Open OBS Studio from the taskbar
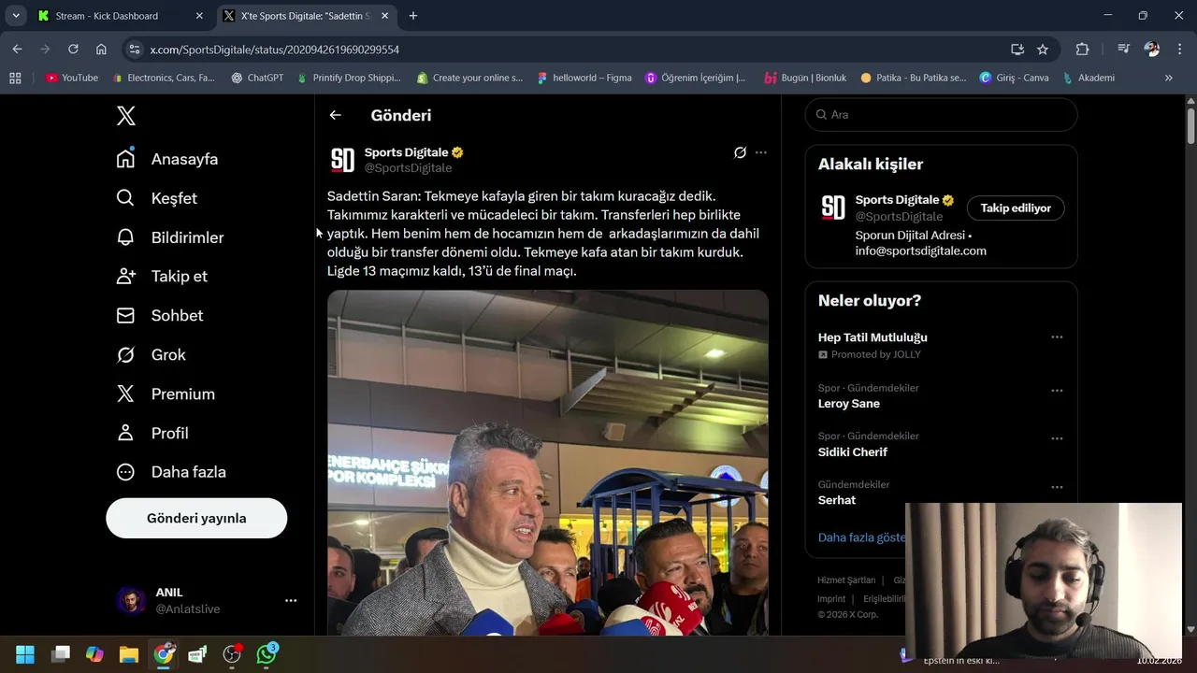Screen dimensions: 1197x673 [232, 654]
